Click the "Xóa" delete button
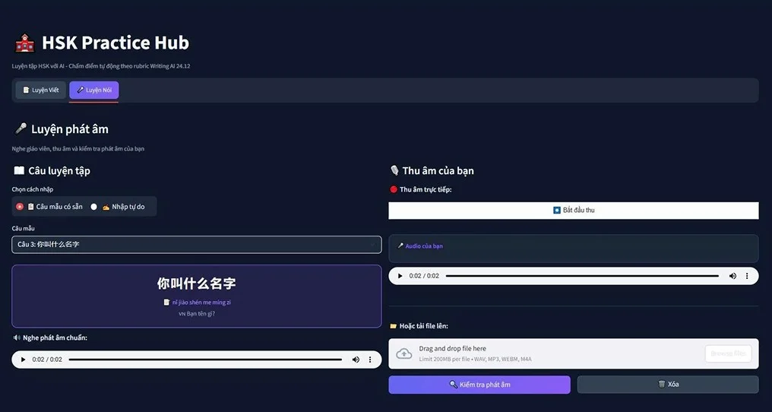The width and height of the screenshot is (772, 412). (667, 385)
